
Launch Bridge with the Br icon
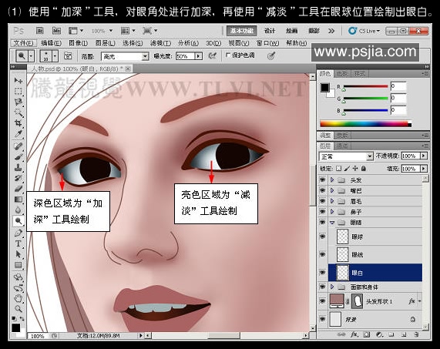[40, 31]
